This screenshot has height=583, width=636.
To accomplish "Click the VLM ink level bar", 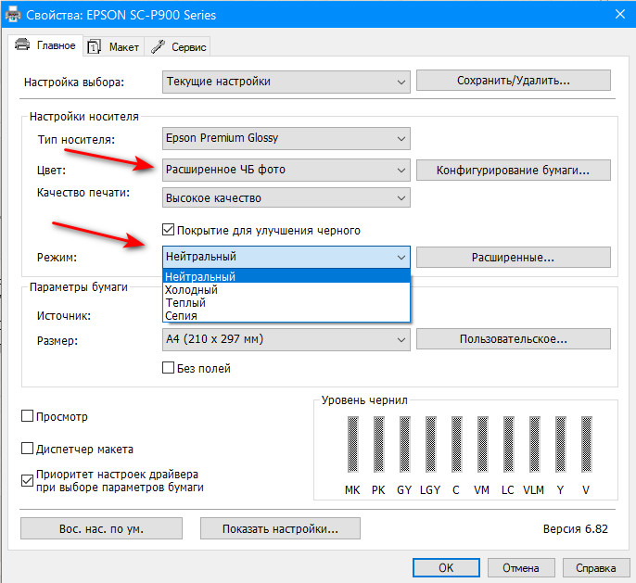I will coord(535,444).
